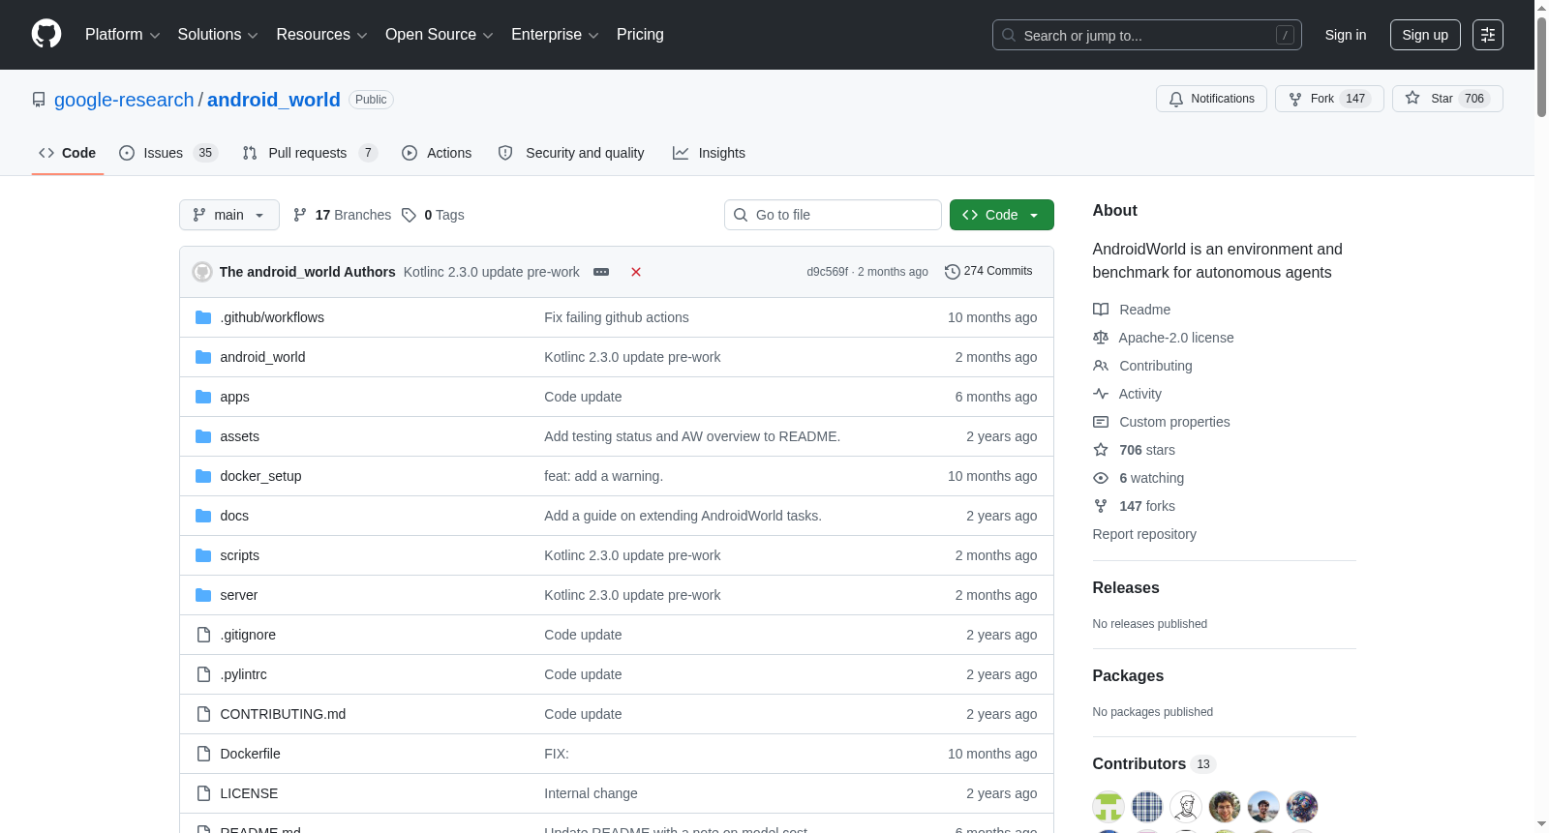Expand commit message ellipsis button

601,272
